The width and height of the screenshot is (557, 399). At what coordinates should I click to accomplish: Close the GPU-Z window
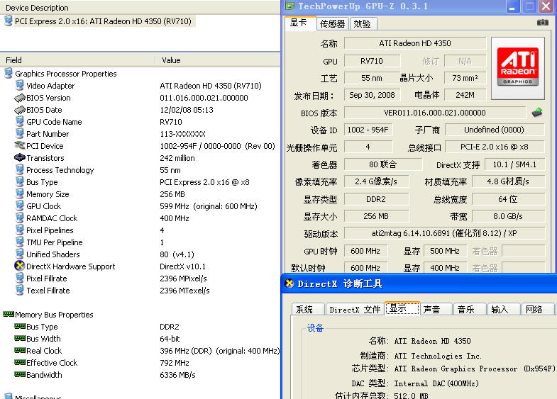pyautogui.click(x=546, y=6)
